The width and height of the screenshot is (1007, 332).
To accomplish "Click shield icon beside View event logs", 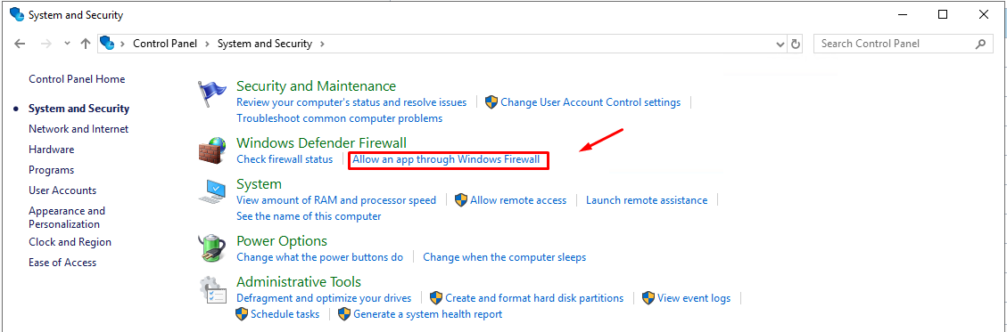I will pos(648,298).
